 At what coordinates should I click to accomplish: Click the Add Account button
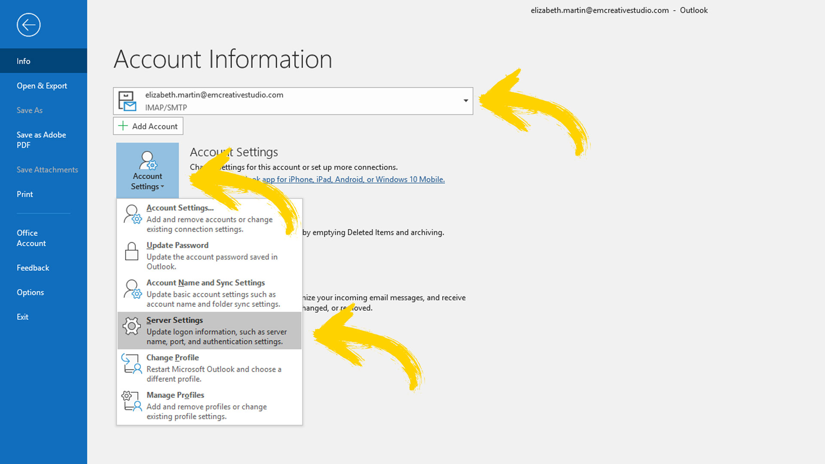coord(148,126)
